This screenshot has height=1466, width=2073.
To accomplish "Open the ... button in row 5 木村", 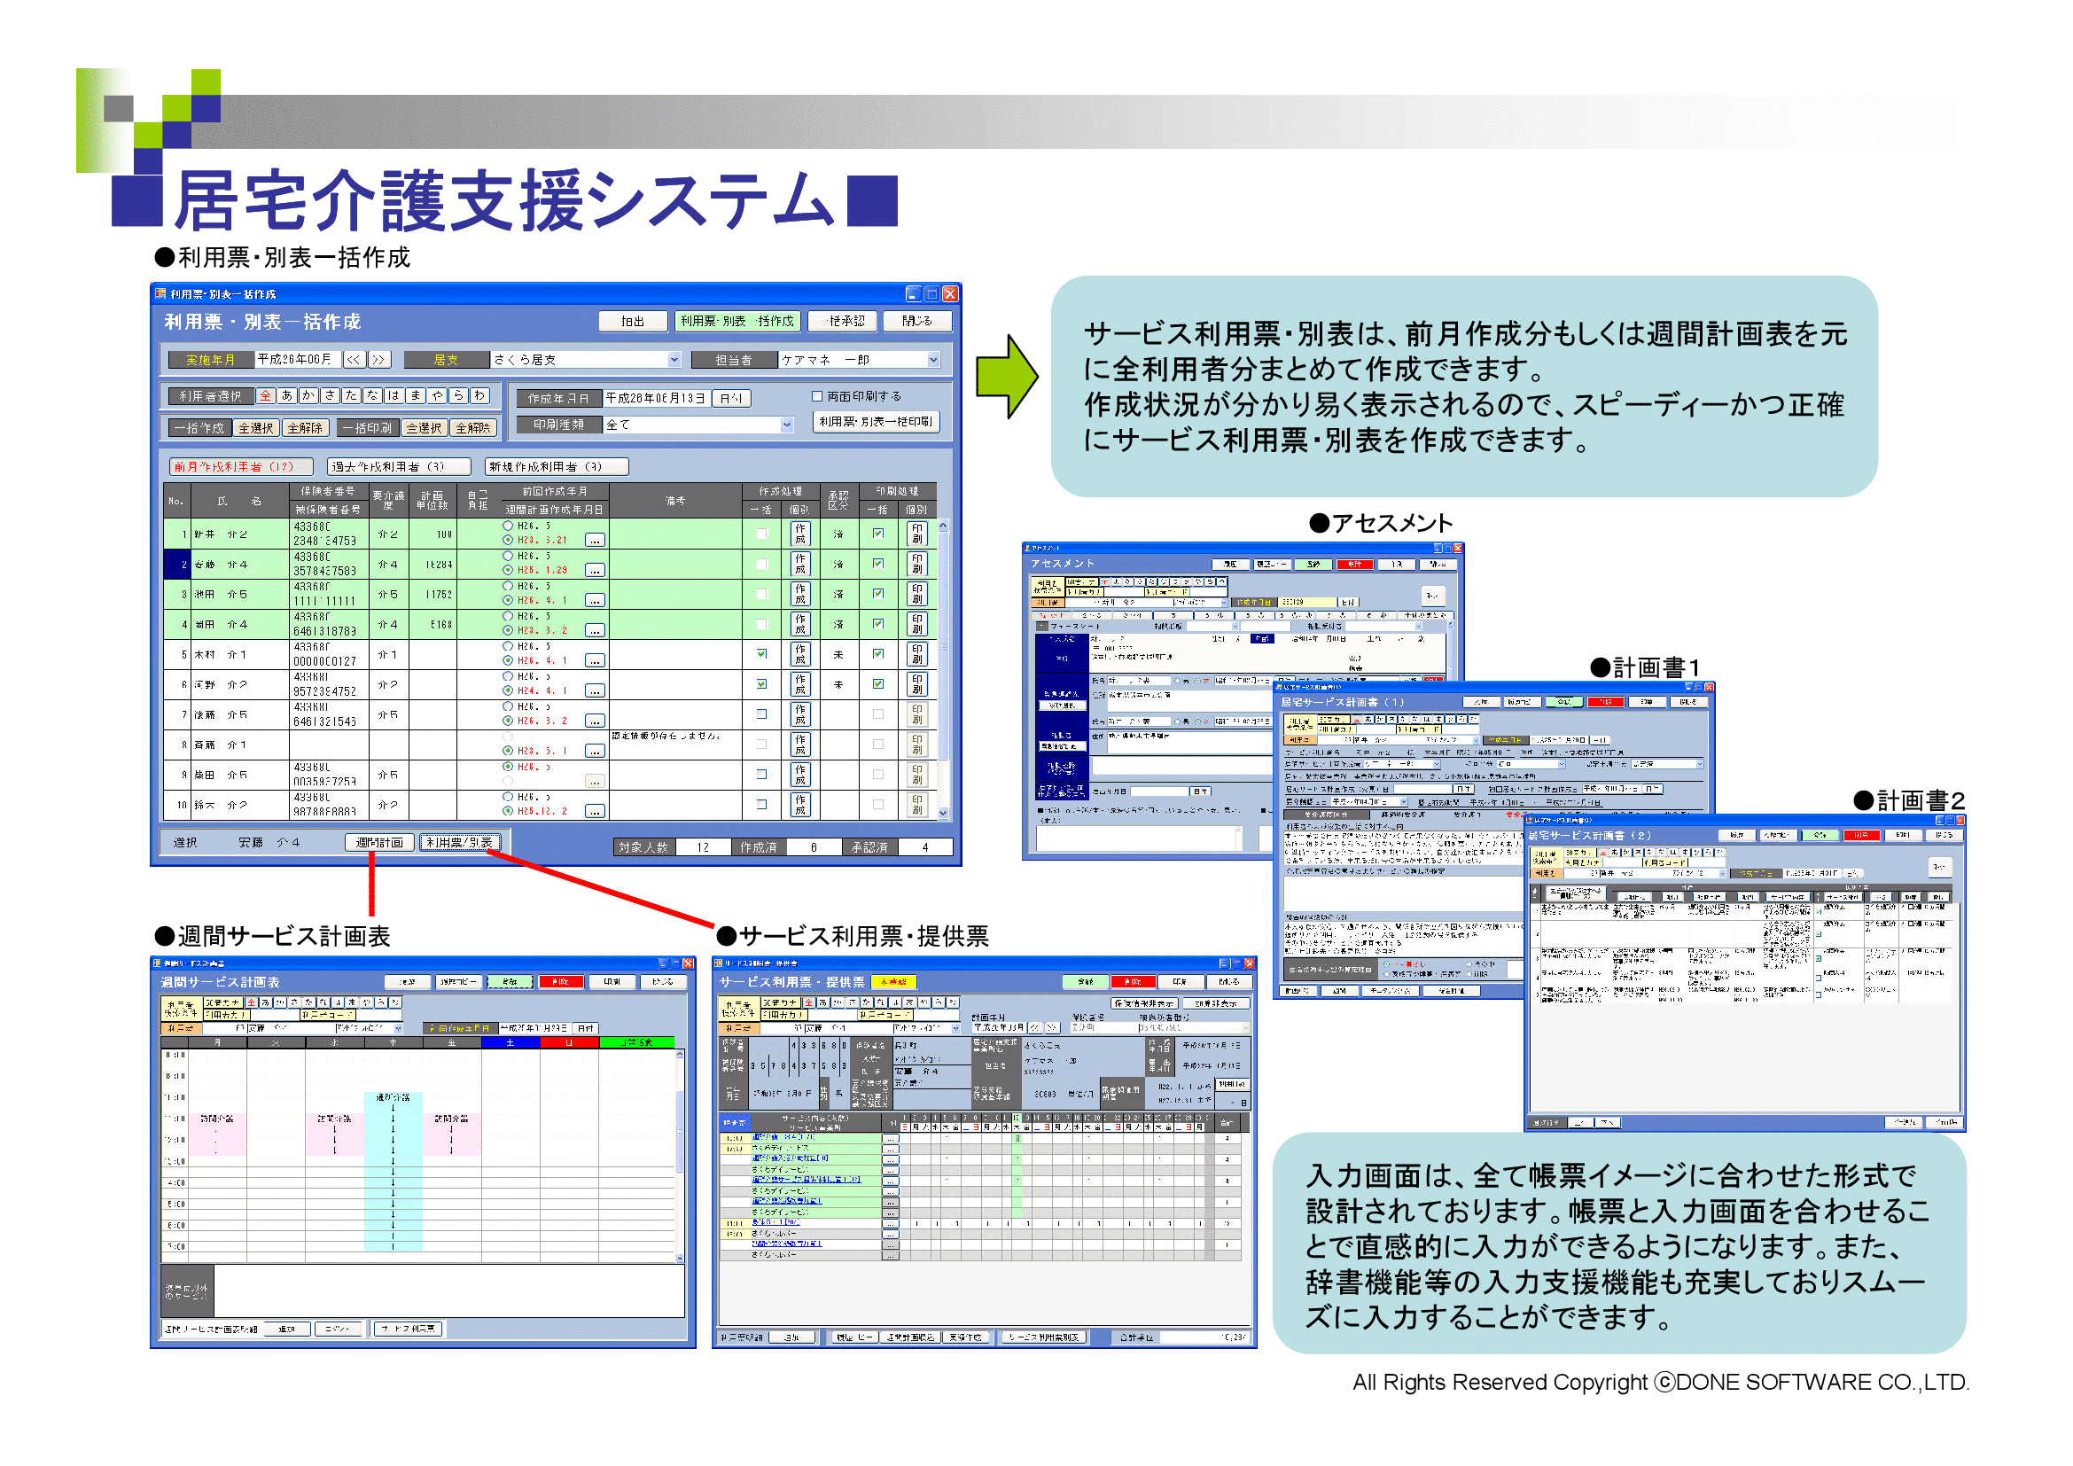I will [x=595, y=661].
